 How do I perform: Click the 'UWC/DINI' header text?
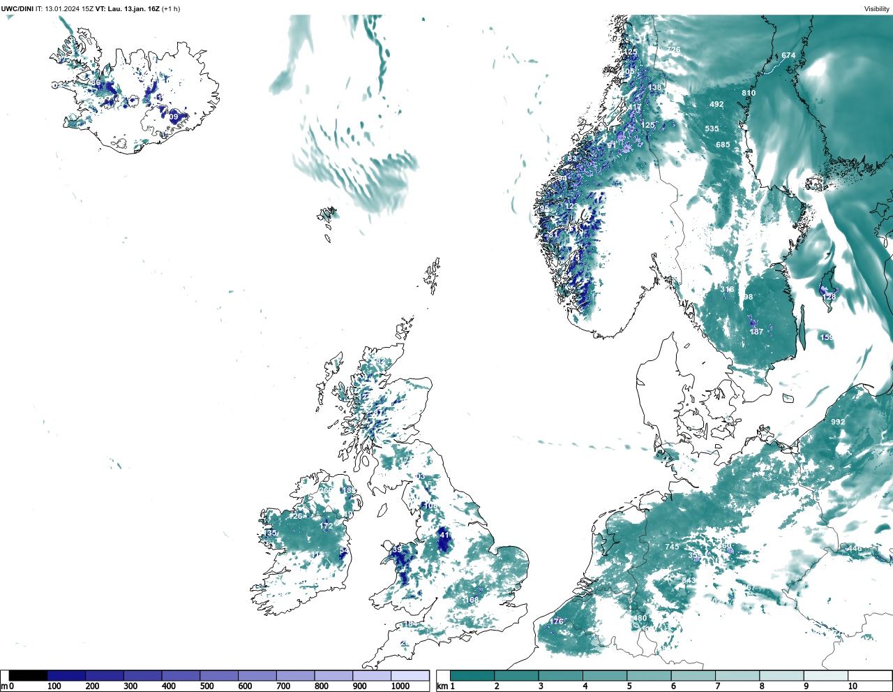click(x=17, y=9)
